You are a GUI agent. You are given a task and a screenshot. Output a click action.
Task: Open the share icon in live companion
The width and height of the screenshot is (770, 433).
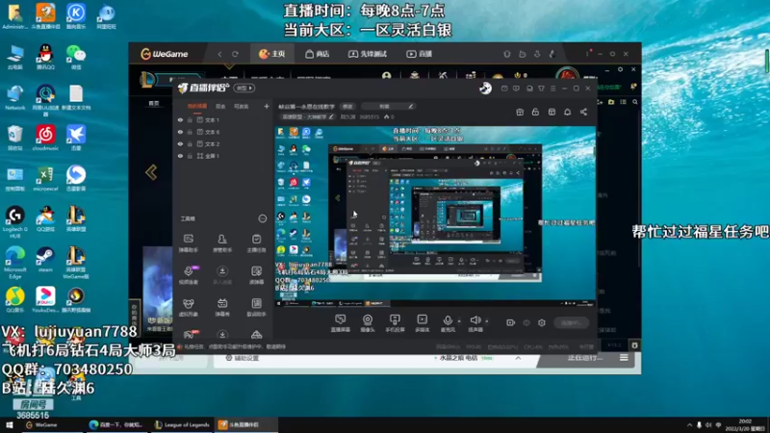pos(583,112)
